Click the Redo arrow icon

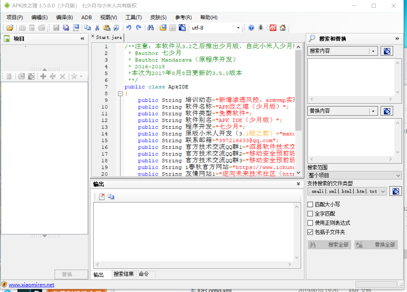(x=138, y=28)
